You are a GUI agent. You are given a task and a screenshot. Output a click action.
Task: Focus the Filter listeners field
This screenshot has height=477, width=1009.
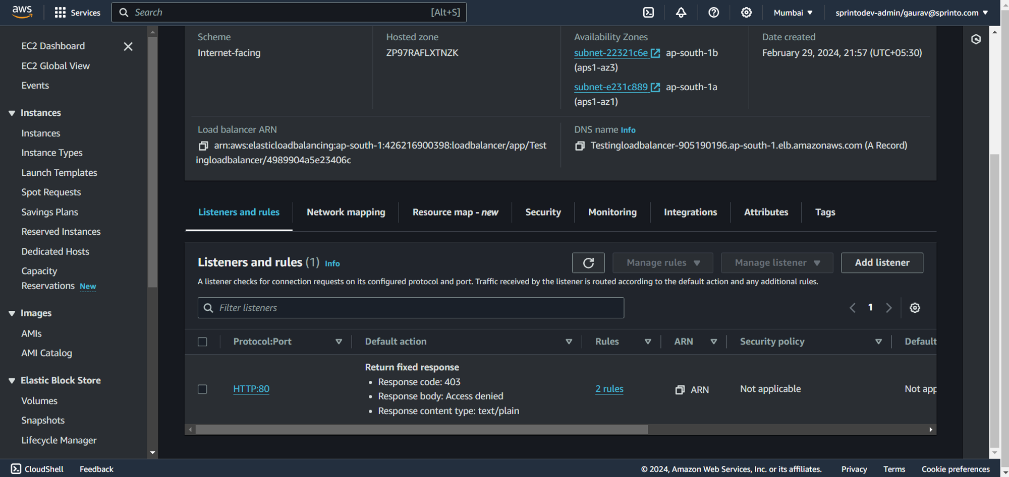click(411, 308)
